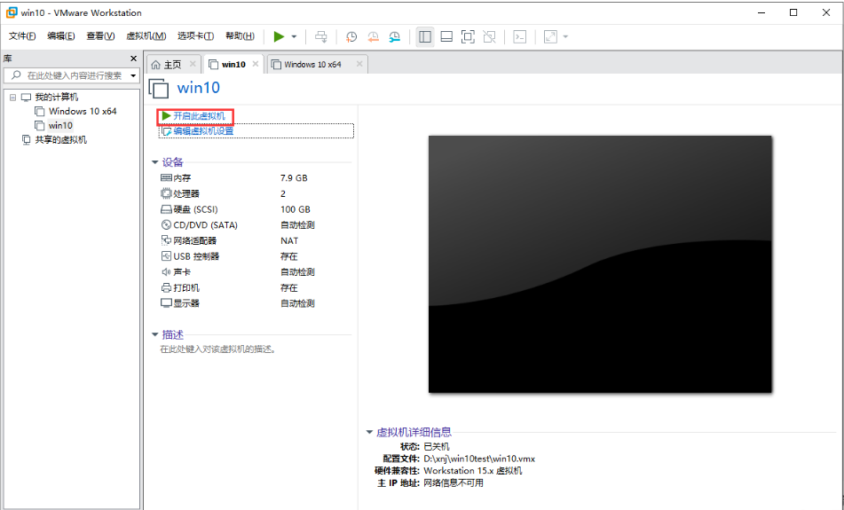
Task: Collapse the 虚拟机详细信息 section
Action: 369,432
